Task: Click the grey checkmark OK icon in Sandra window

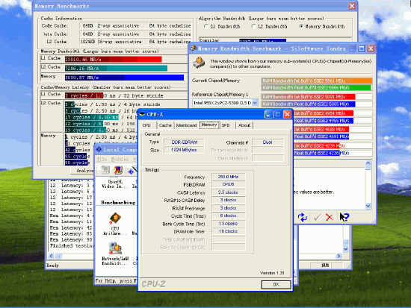Action: (x=318, y=217)
